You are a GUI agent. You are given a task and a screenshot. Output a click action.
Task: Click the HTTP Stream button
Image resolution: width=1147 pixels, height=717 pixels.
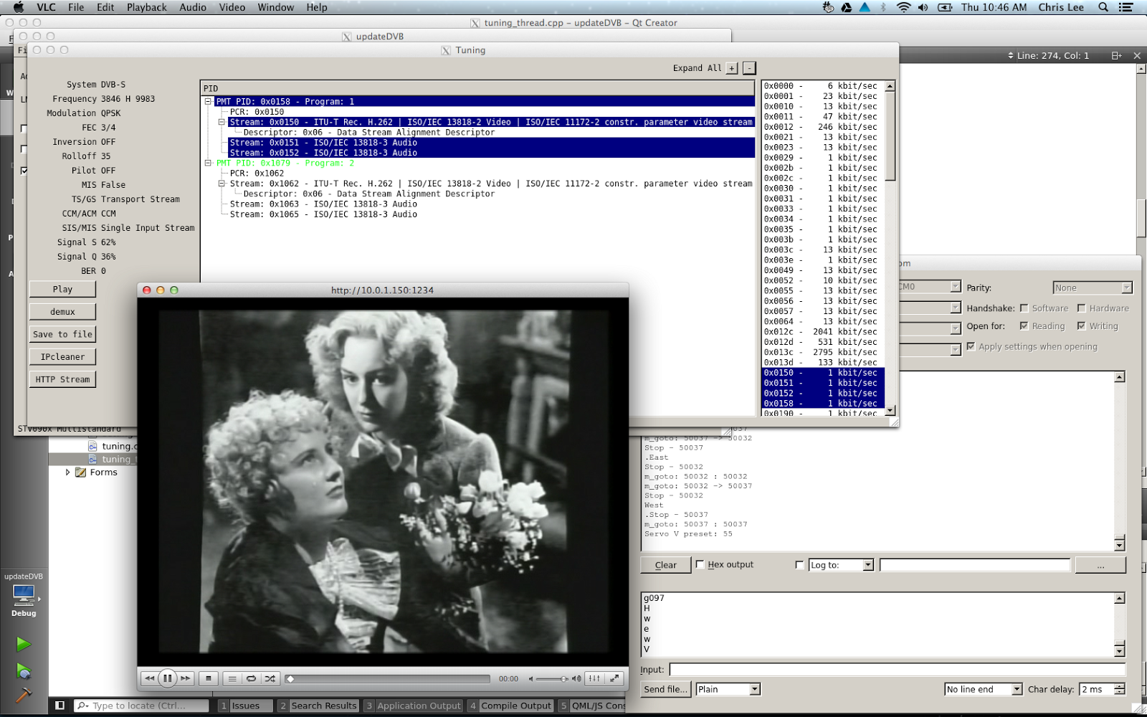63,379
